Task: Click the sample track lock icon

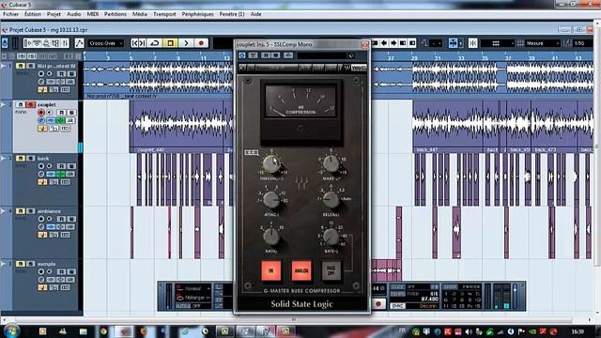Action: [54, 288]
